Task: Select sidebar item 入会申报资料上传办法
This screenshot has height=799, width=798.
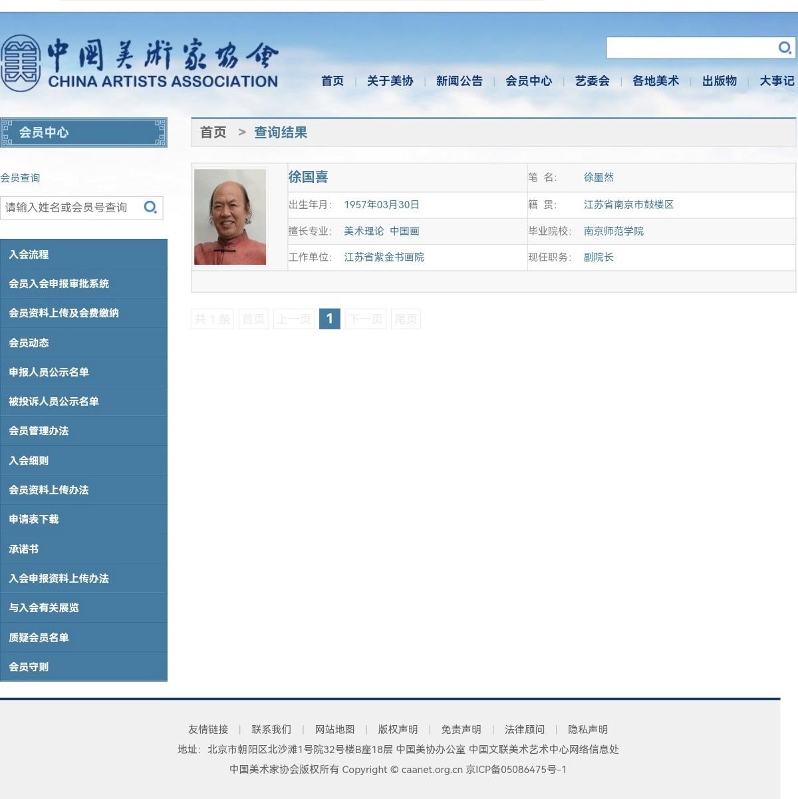Action: pyautogui.click(x=84, y=578)
